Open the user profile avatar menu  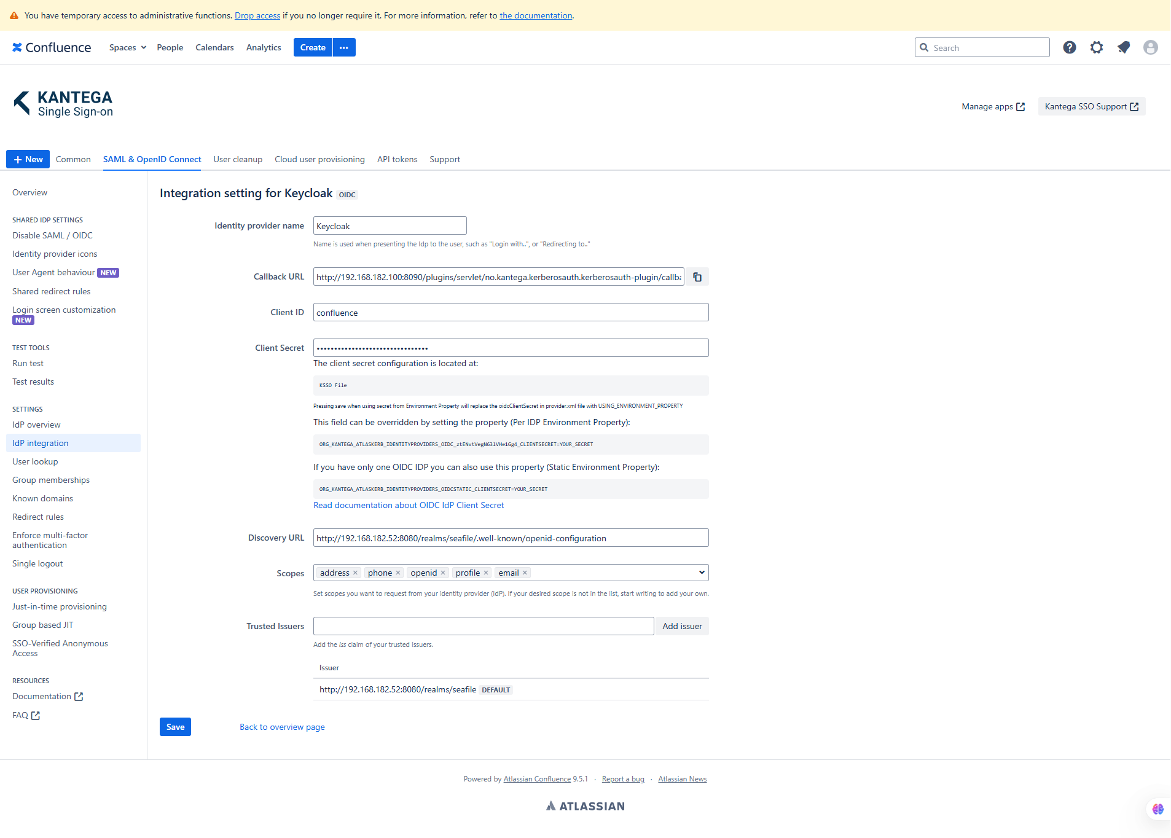[1151, 47]
